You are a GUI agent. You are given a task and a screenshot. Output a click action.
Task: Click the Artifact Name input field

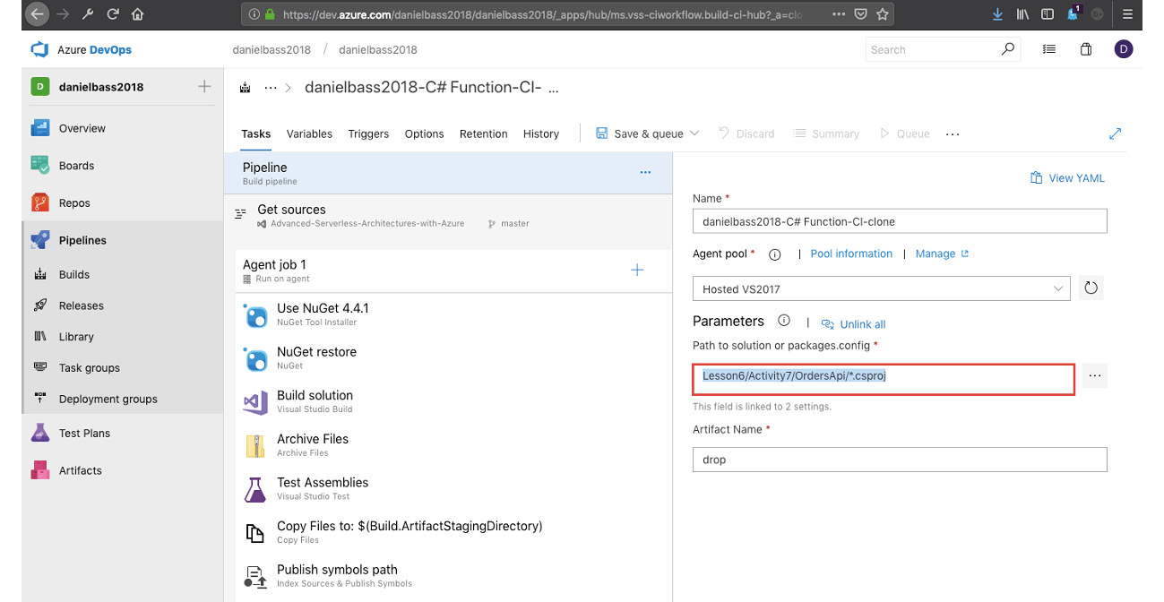tap(900, 460)
